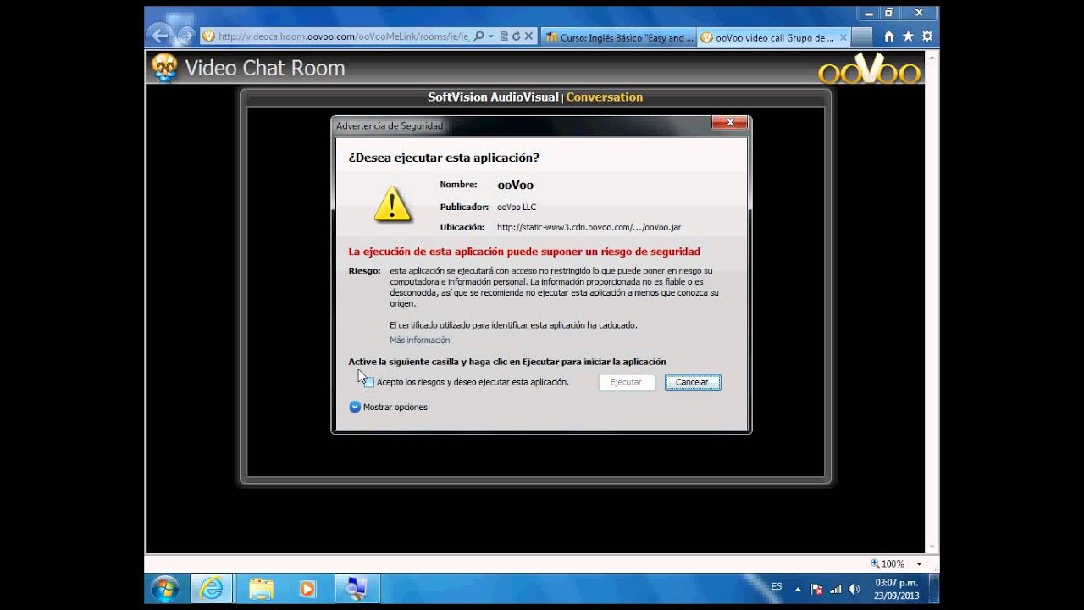Click the Cancelar button

(693, 382)
